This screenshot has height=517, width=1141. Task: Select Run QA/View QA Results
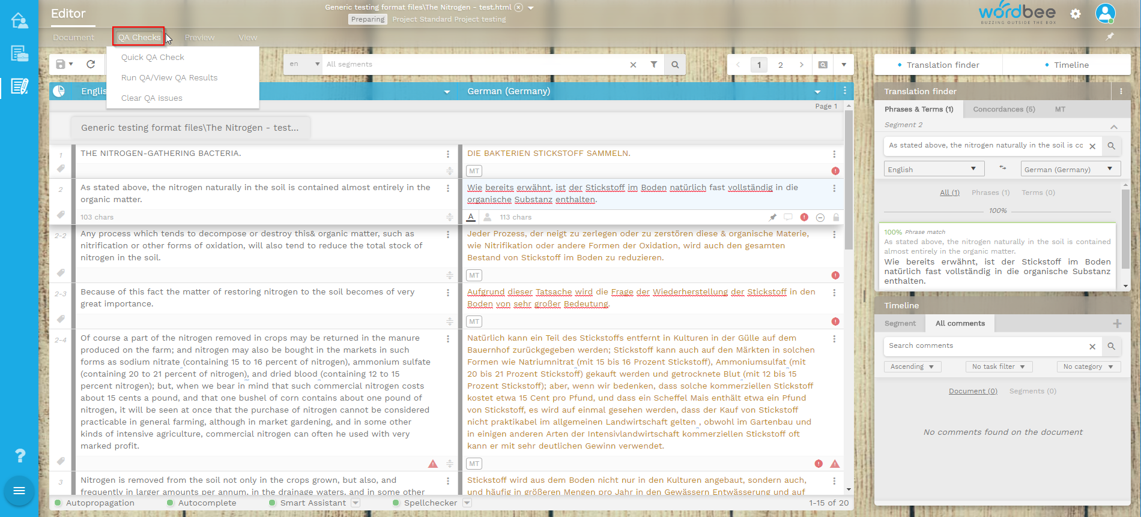[169, 77]
